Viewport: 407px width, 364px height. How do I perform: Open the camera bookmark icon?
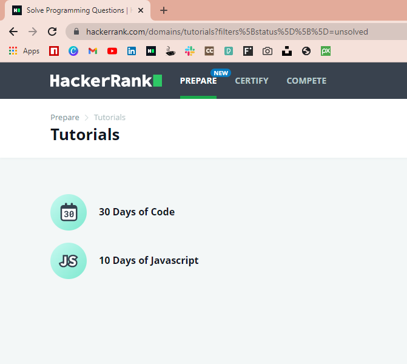coord(267,51)
